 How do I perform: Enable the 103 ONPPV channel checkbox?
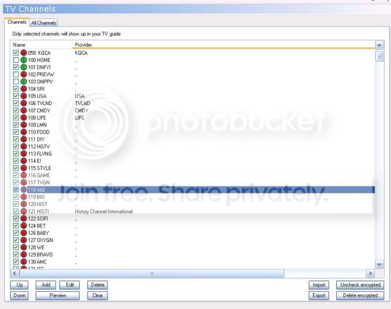point(16,82)
